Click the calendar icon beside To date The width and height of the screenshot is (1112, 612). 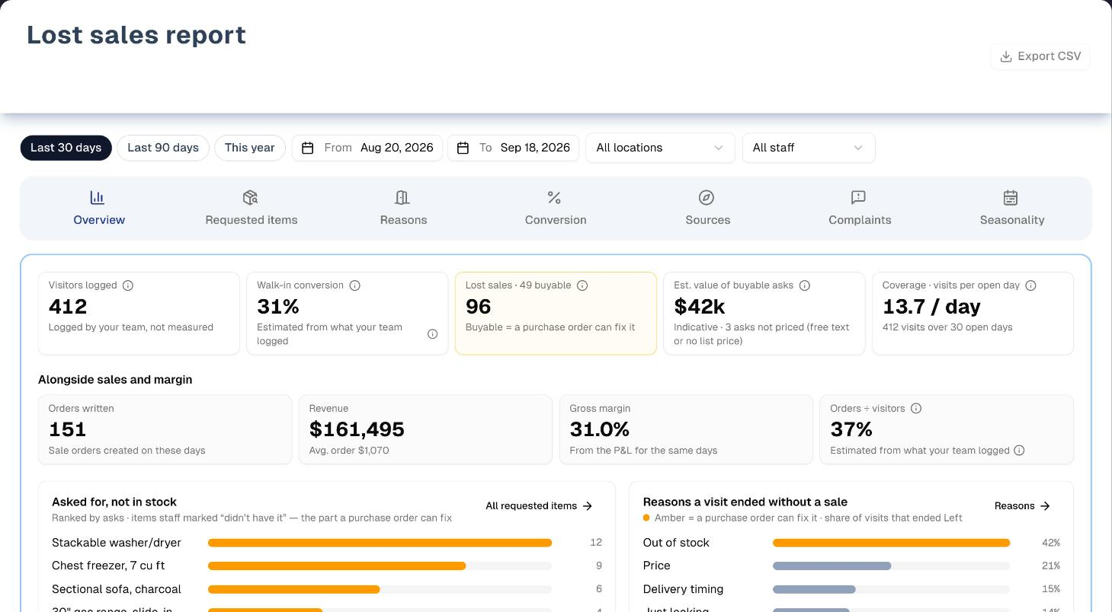[463, 148]
